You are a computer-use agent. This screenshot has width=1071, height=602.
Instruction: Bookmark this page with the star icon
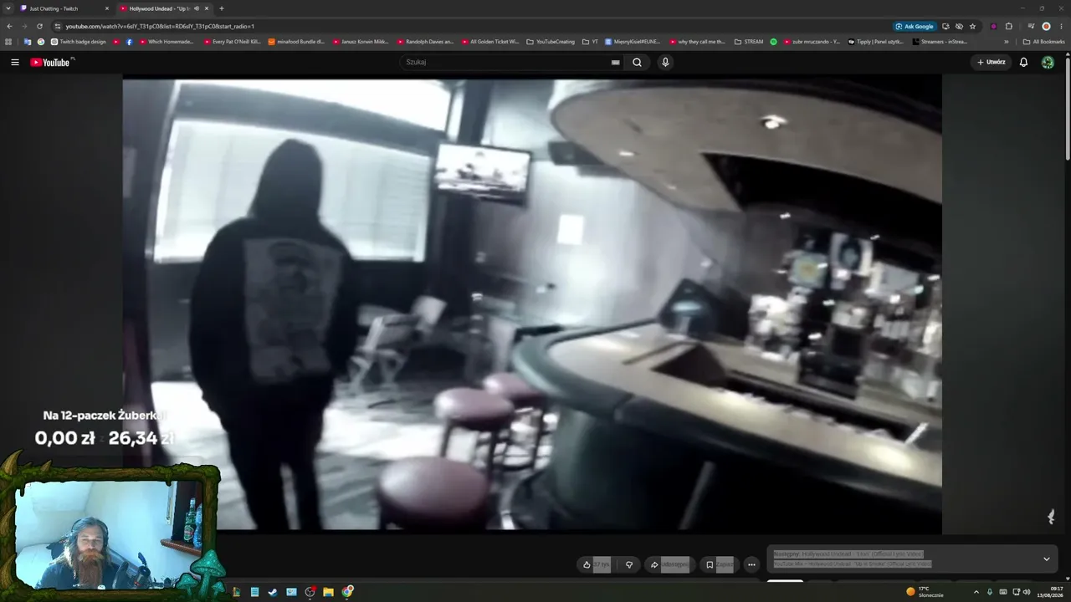pos(972,26)
